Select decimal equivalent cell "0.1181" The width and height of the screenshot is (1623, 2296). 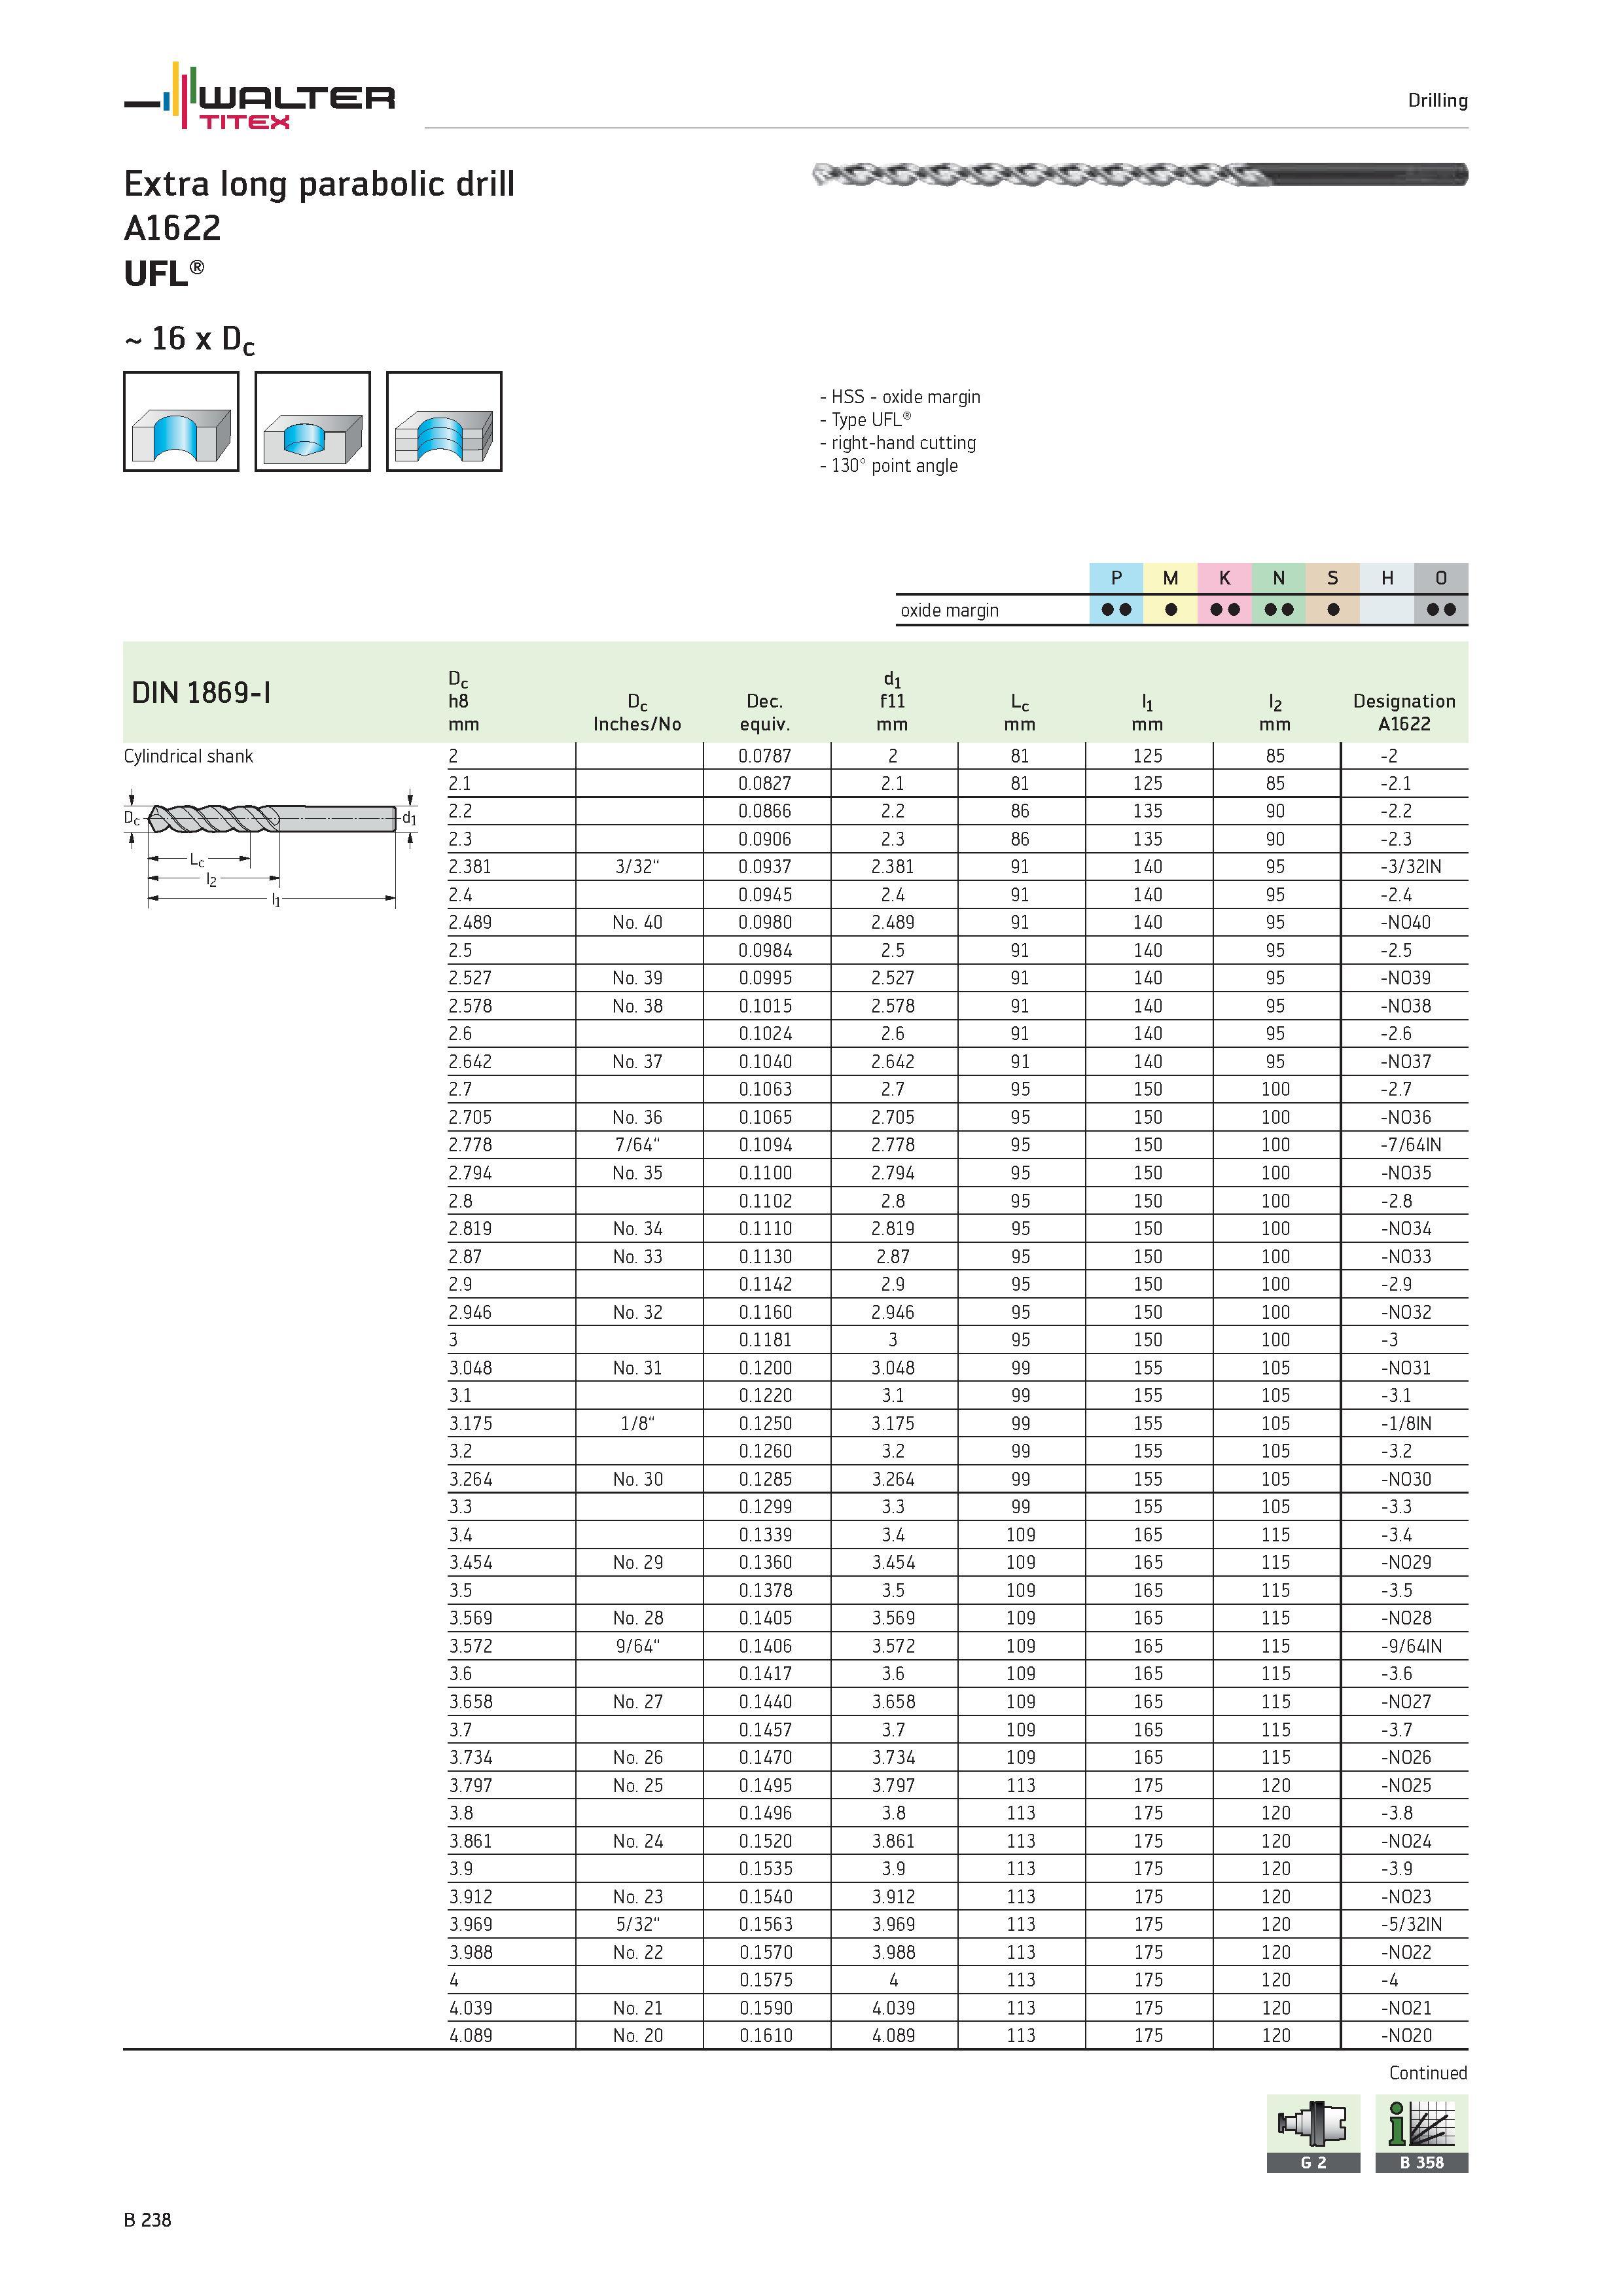(x=765, y=1340)
